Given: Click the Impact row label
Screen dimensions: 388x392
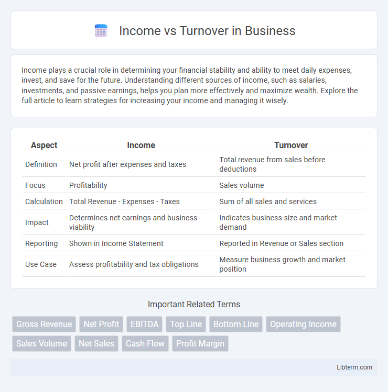Looking at the screenshot, I should (37, 222).
